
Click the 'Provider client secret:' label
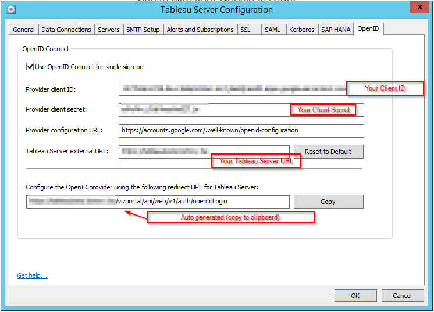[56, 109]
